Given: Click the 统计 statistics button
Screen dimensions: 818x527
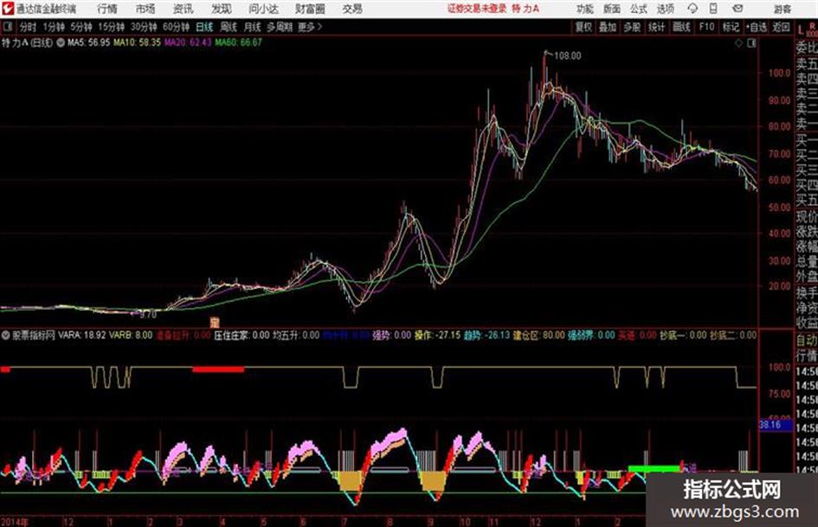Looking at the screenshot, I should click(x=656, y=27).
